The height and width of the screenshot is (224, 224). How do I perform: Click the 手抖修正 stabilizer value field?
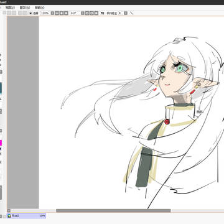click(120, 13)
